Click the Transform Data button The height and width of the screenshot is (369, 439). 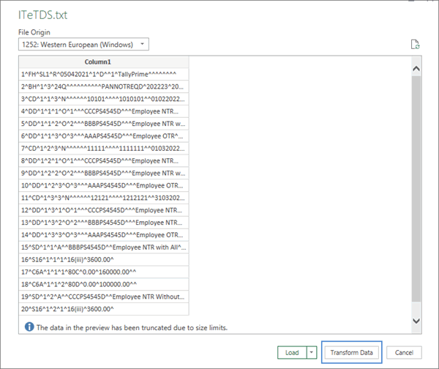point(352,352)
